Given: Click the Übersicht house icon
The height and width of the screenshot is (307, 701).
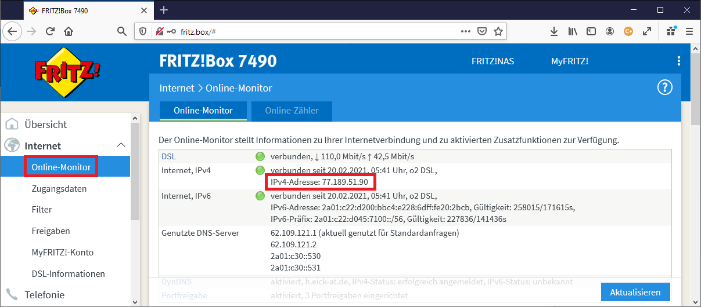Looking at the screenshot, I should click(12, 125).
